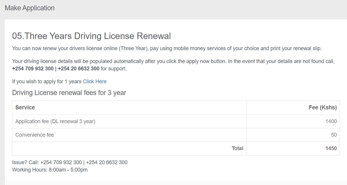Select the 'Fee (Kshs)' column header
This screenshot has width=347, height=185.
click(x=323, y=107)
